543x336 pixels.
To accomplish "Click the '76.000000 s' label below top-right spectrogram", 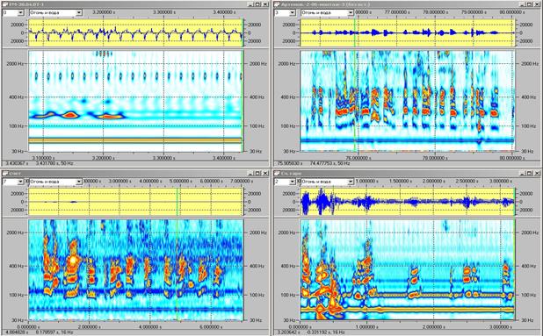I will pyautogui.click(x=358, y=158).
